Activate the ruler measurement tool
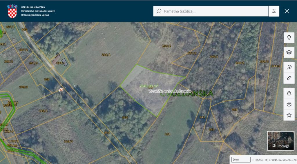297x164 pixels. click(289, 78)
